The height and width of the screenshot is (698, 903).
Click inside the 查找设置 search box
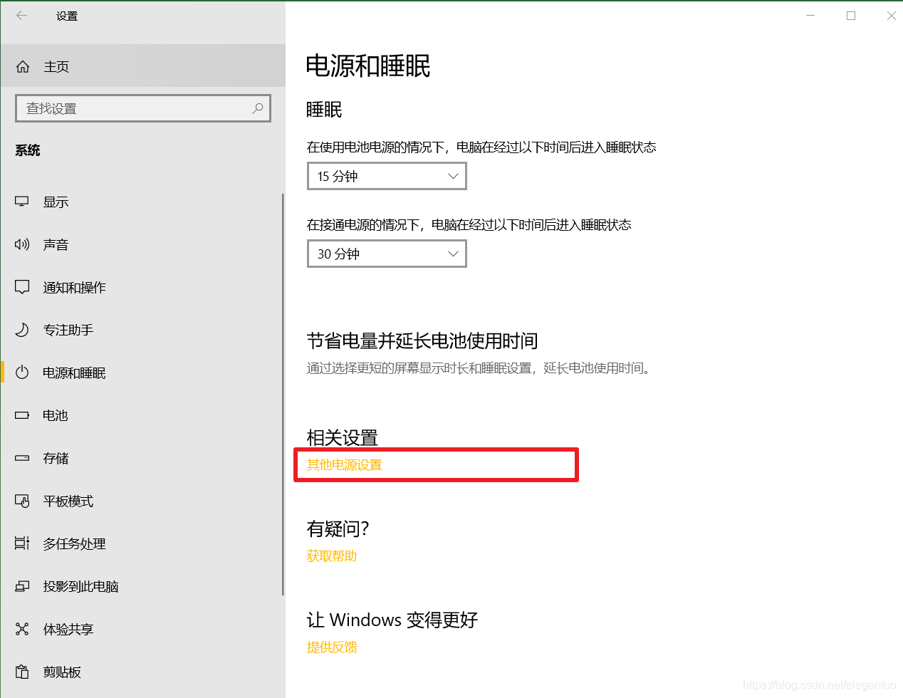click(x=143, y=108)
